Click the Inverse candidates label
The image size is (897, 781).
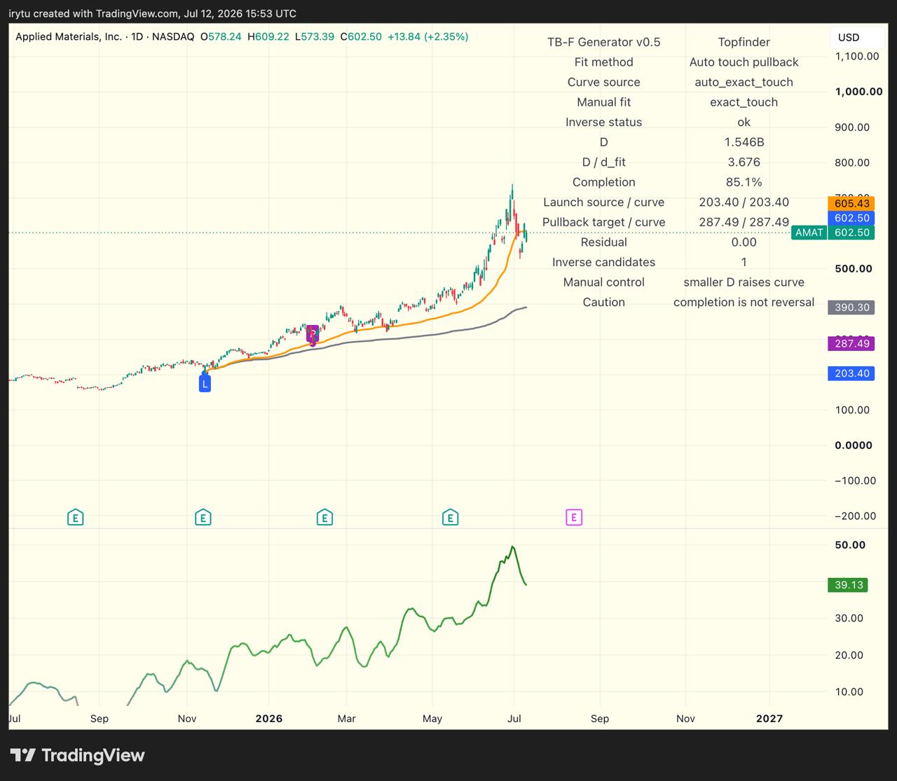pyautogui.click(x=603, y=262)
